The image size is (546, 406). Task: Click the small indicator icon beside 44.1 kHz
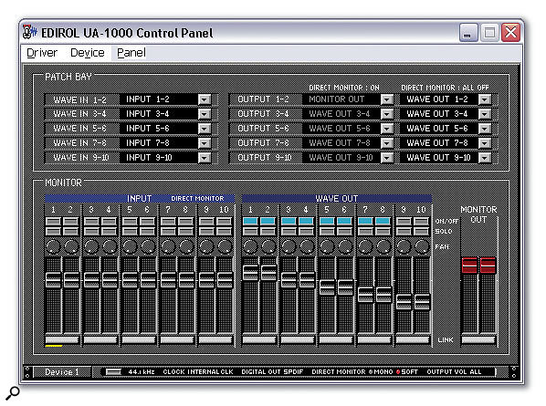[x=113, y=372]
